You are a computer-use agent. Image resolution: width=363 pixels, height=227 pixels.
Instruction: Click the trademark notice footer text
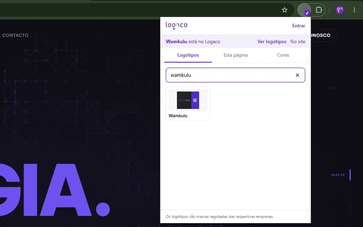220,217
